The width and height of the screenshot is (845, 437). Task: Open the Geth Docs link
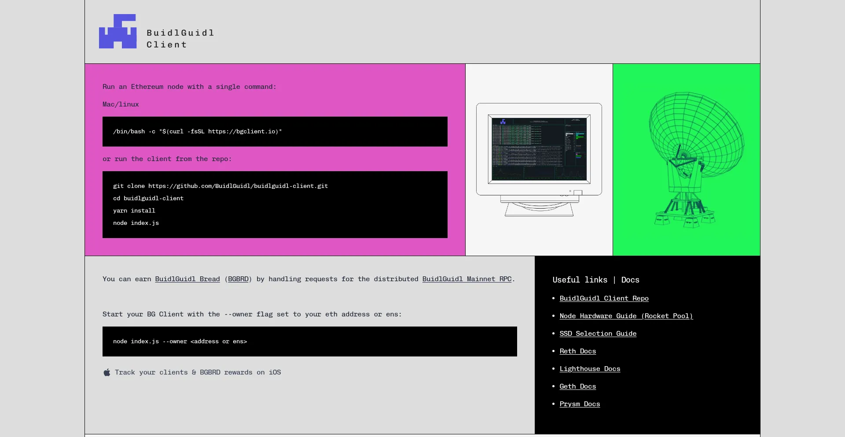pos(578,386)
